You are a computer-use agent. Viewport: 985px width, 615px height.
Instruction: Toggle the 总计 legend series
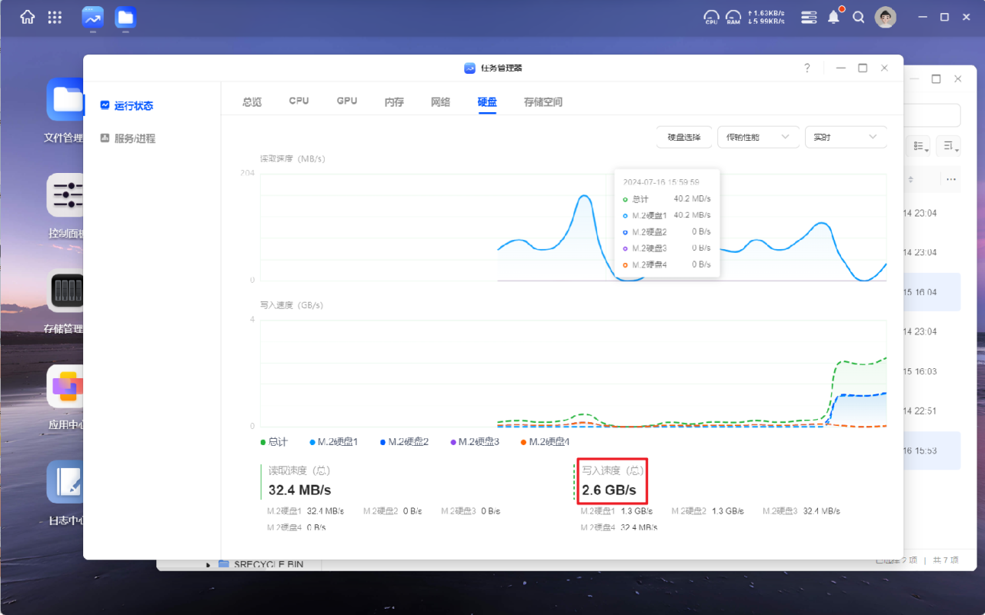point(274,442)
